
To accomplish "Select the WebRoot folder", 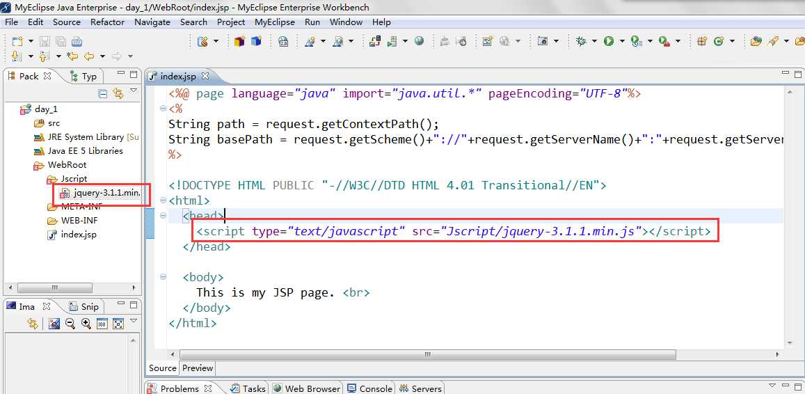I will point(60,165).
